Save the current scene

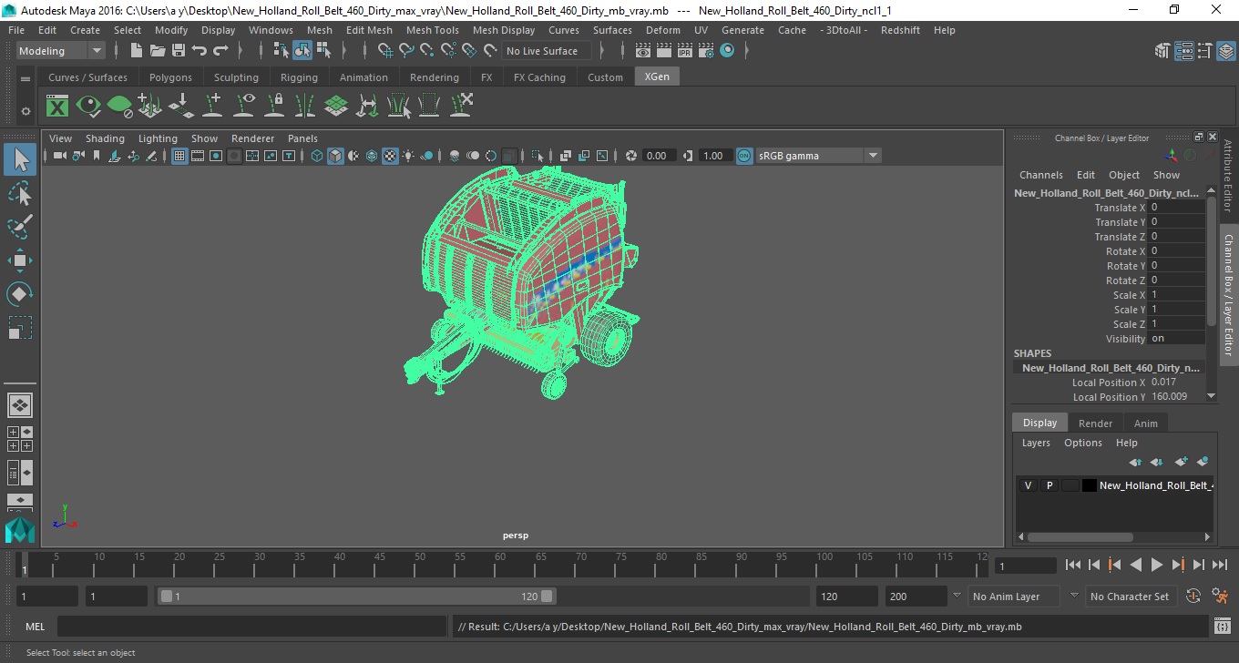pos(179,51)
